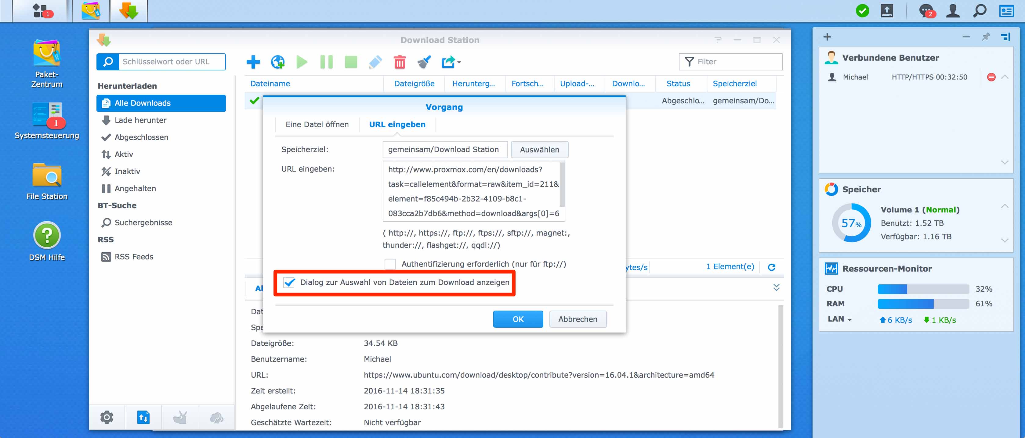Image resolution: width=1025 pixels, height=438 pixels.
Task: Open the green system health status icon
Action: coord(862,11)
